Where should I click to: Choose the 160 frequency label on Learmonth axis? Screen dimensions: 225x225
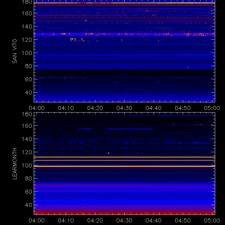click(27, 126)
